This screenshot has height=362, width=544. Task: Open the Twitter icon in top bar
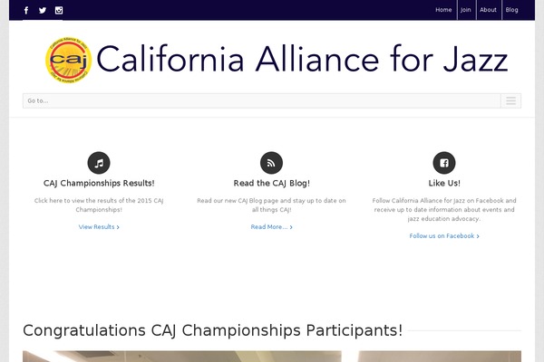pos(43,10)
